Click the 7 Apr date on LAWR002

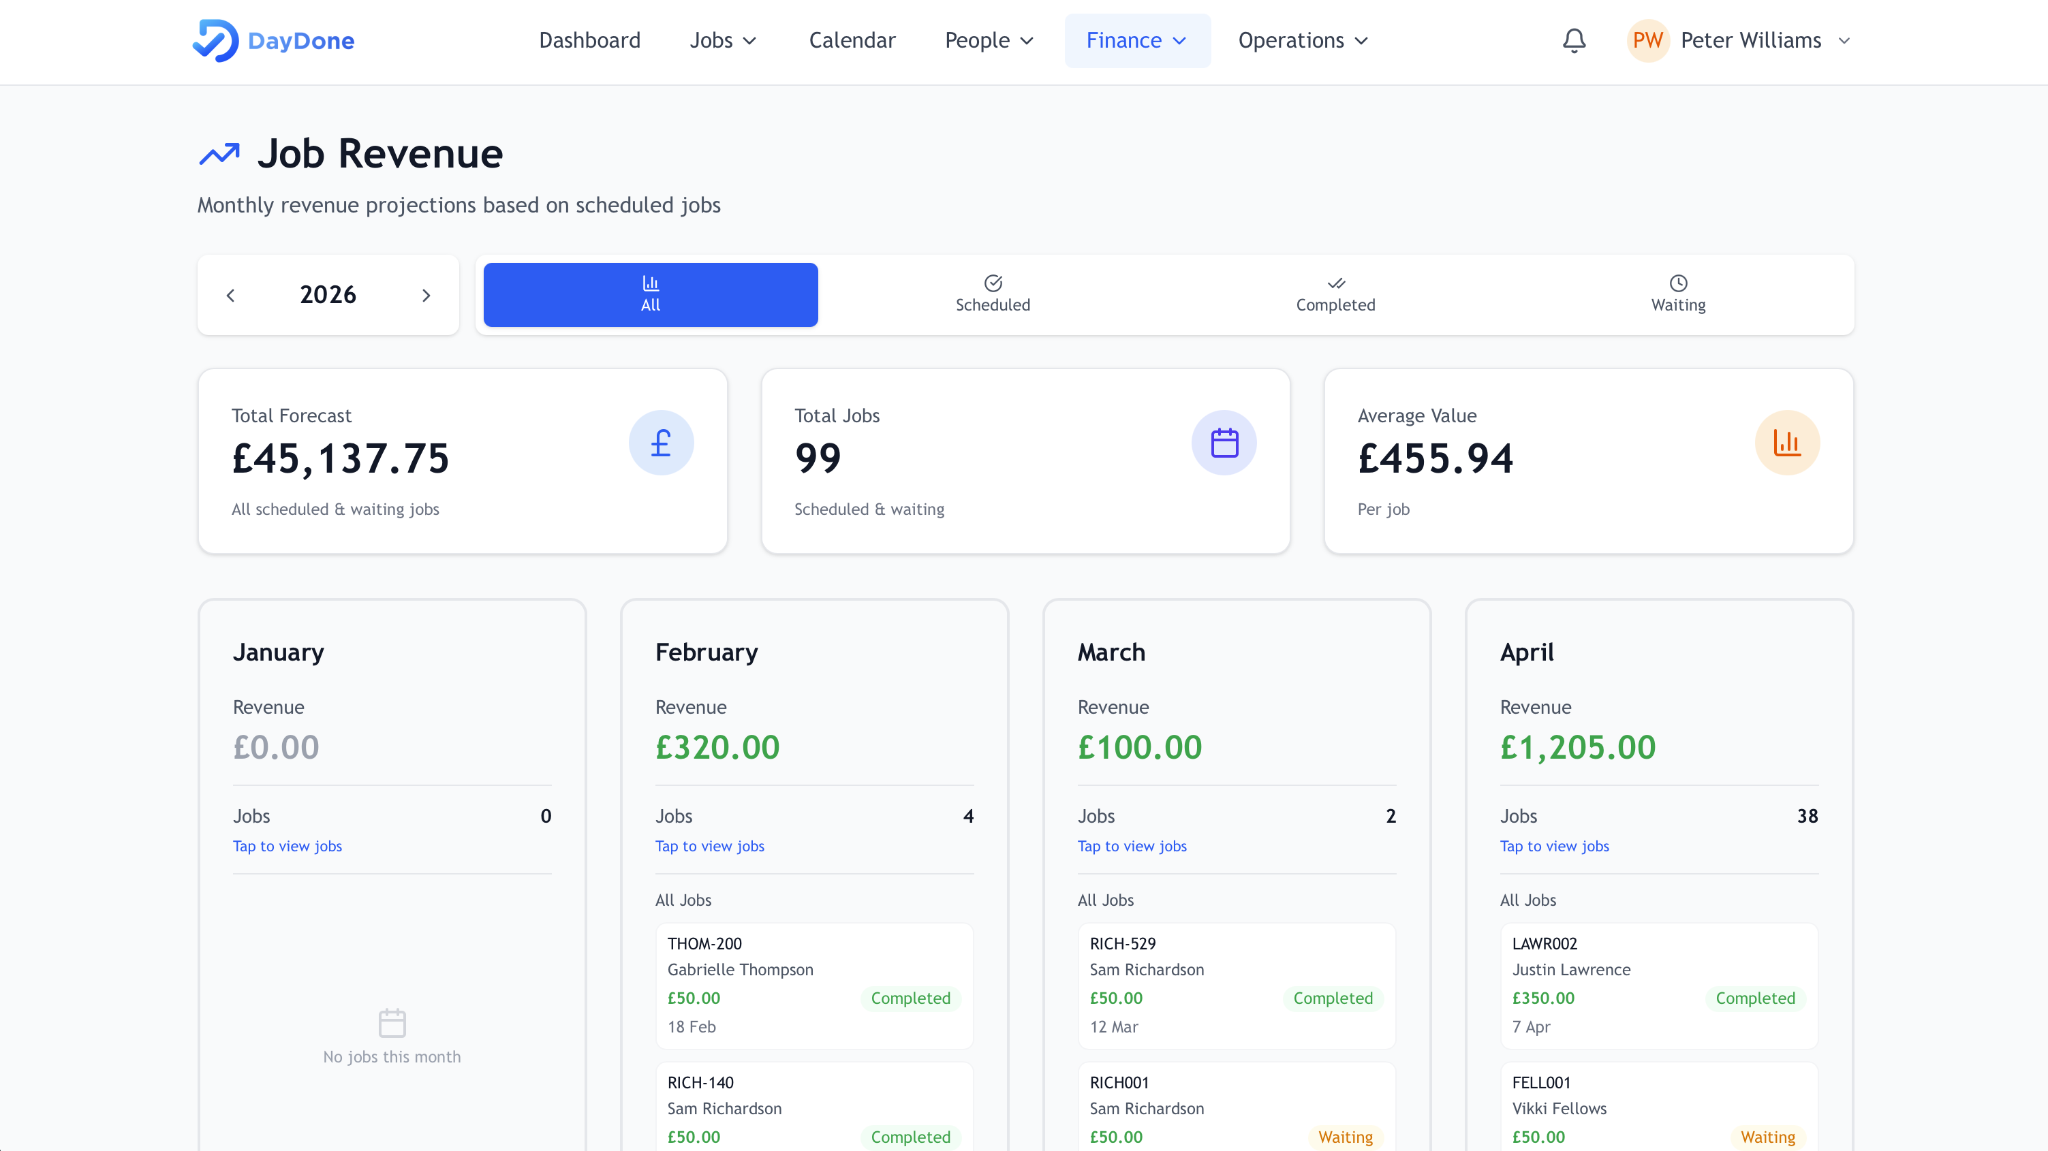pyautogui.click(x=1530, y=1026)
